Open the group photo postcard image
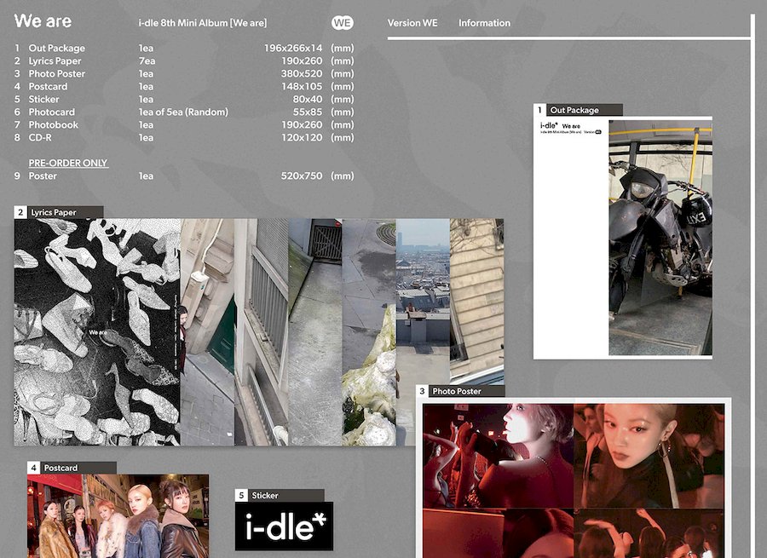Viewport: 767px width, 558px height. pos(118,515)
